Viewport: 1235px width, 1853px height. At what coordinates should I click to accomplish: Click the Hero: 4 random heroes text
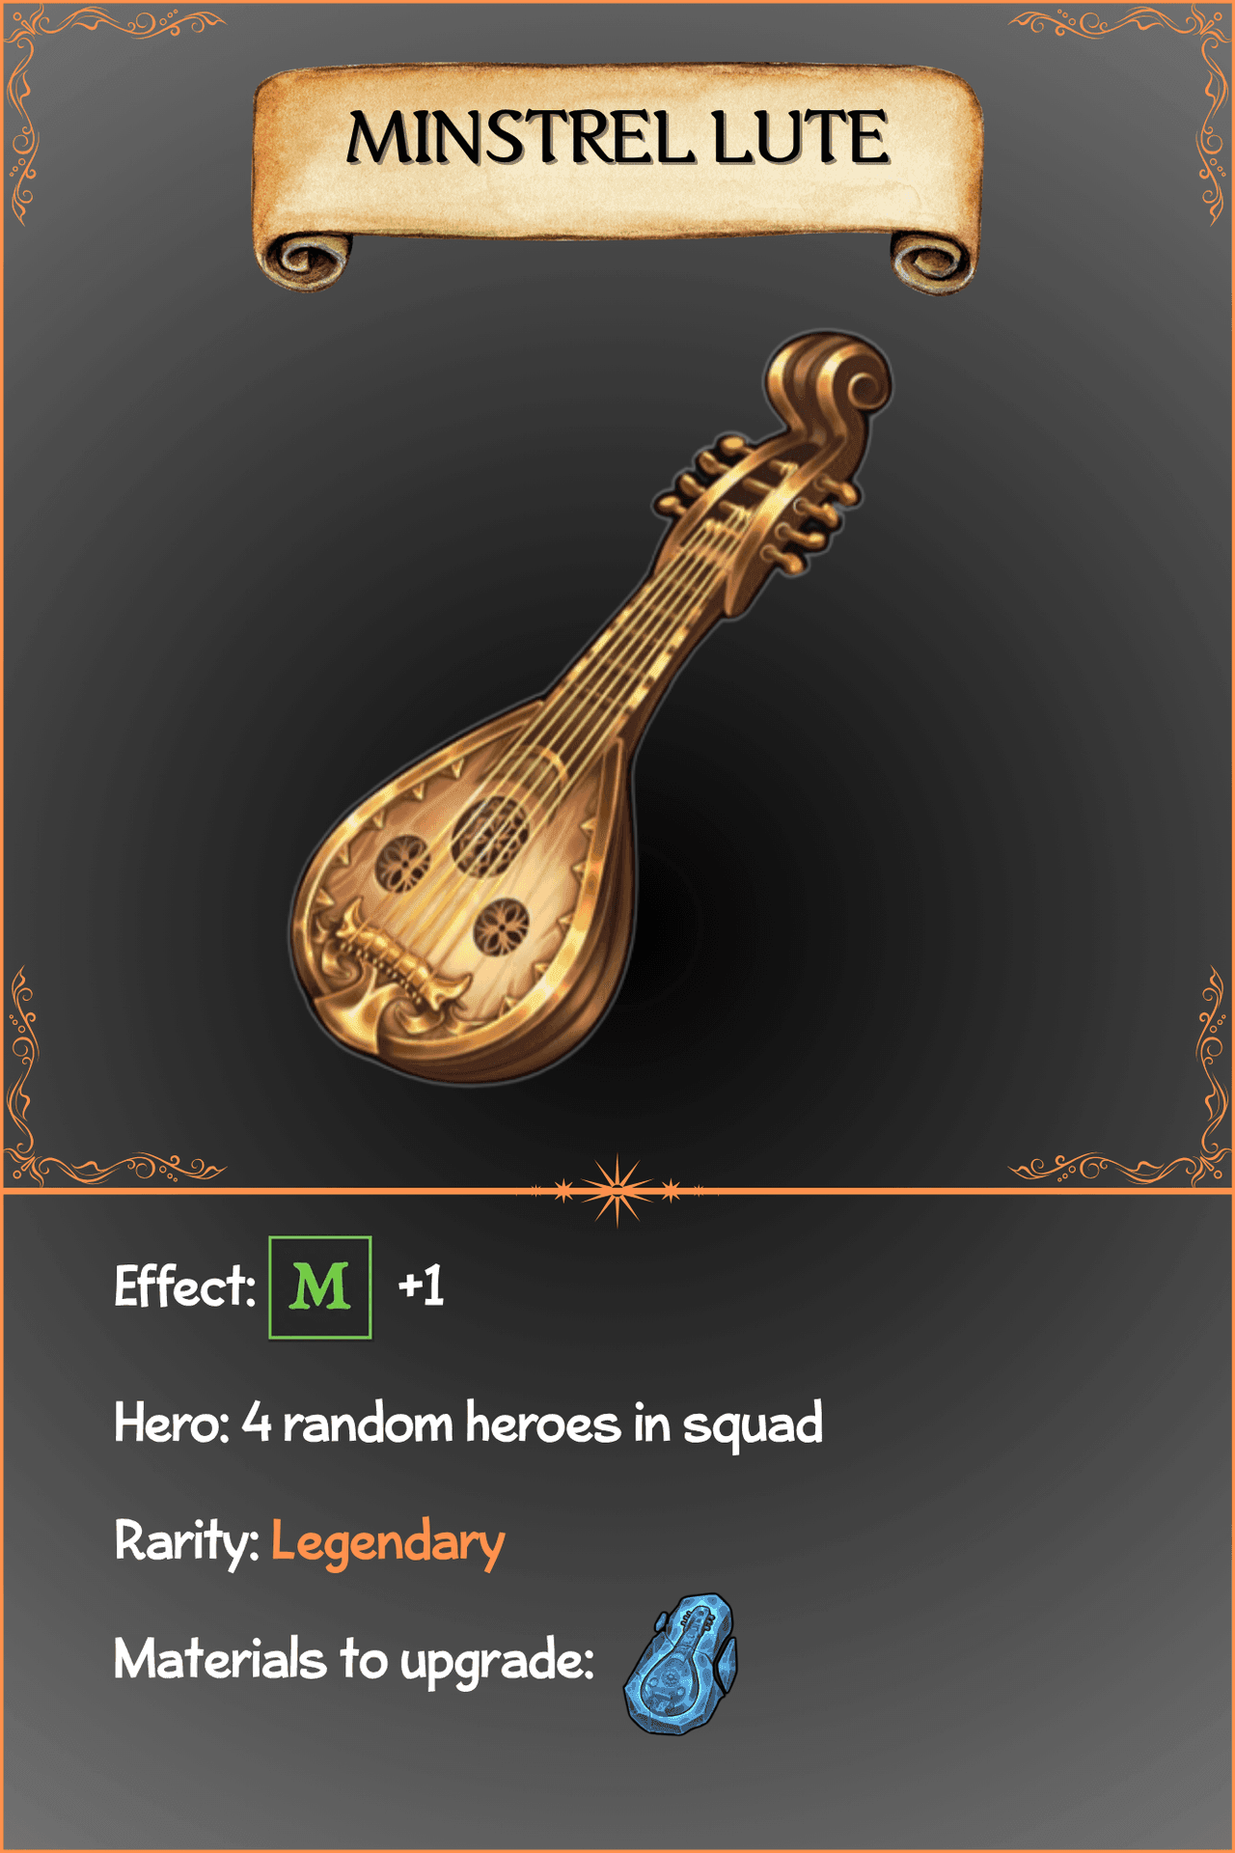[468, 1424]
